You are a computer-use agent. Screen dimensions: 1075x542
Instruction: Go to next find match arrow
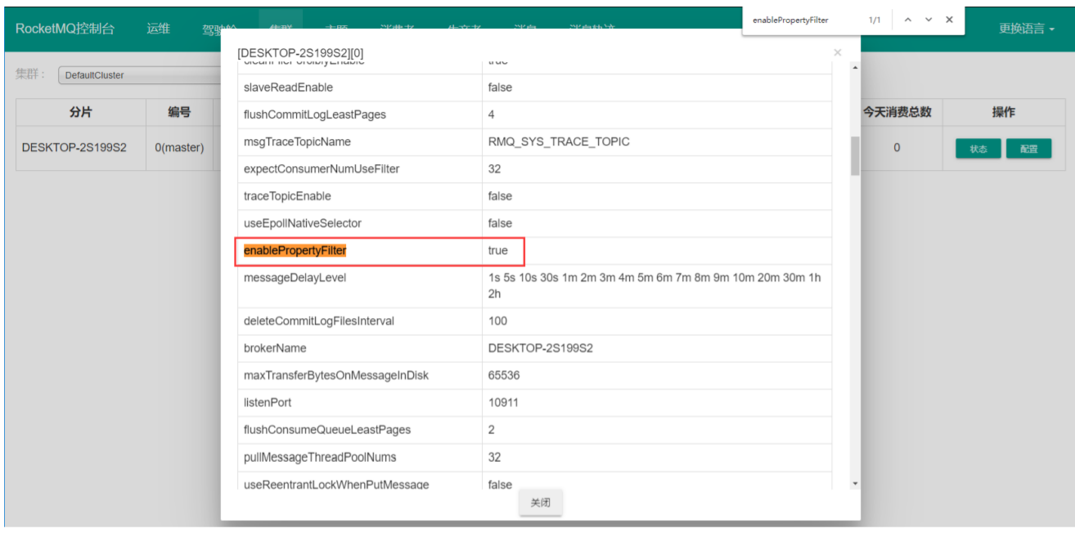[x=929, y=20]
